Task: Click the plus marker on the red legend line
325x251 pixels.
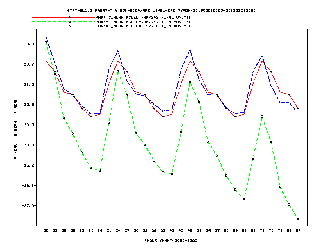Action: click(70, 17)
